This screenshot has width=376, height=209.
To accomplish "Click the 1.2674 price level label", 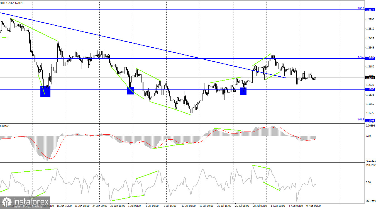I will click(x=370, y=10).
